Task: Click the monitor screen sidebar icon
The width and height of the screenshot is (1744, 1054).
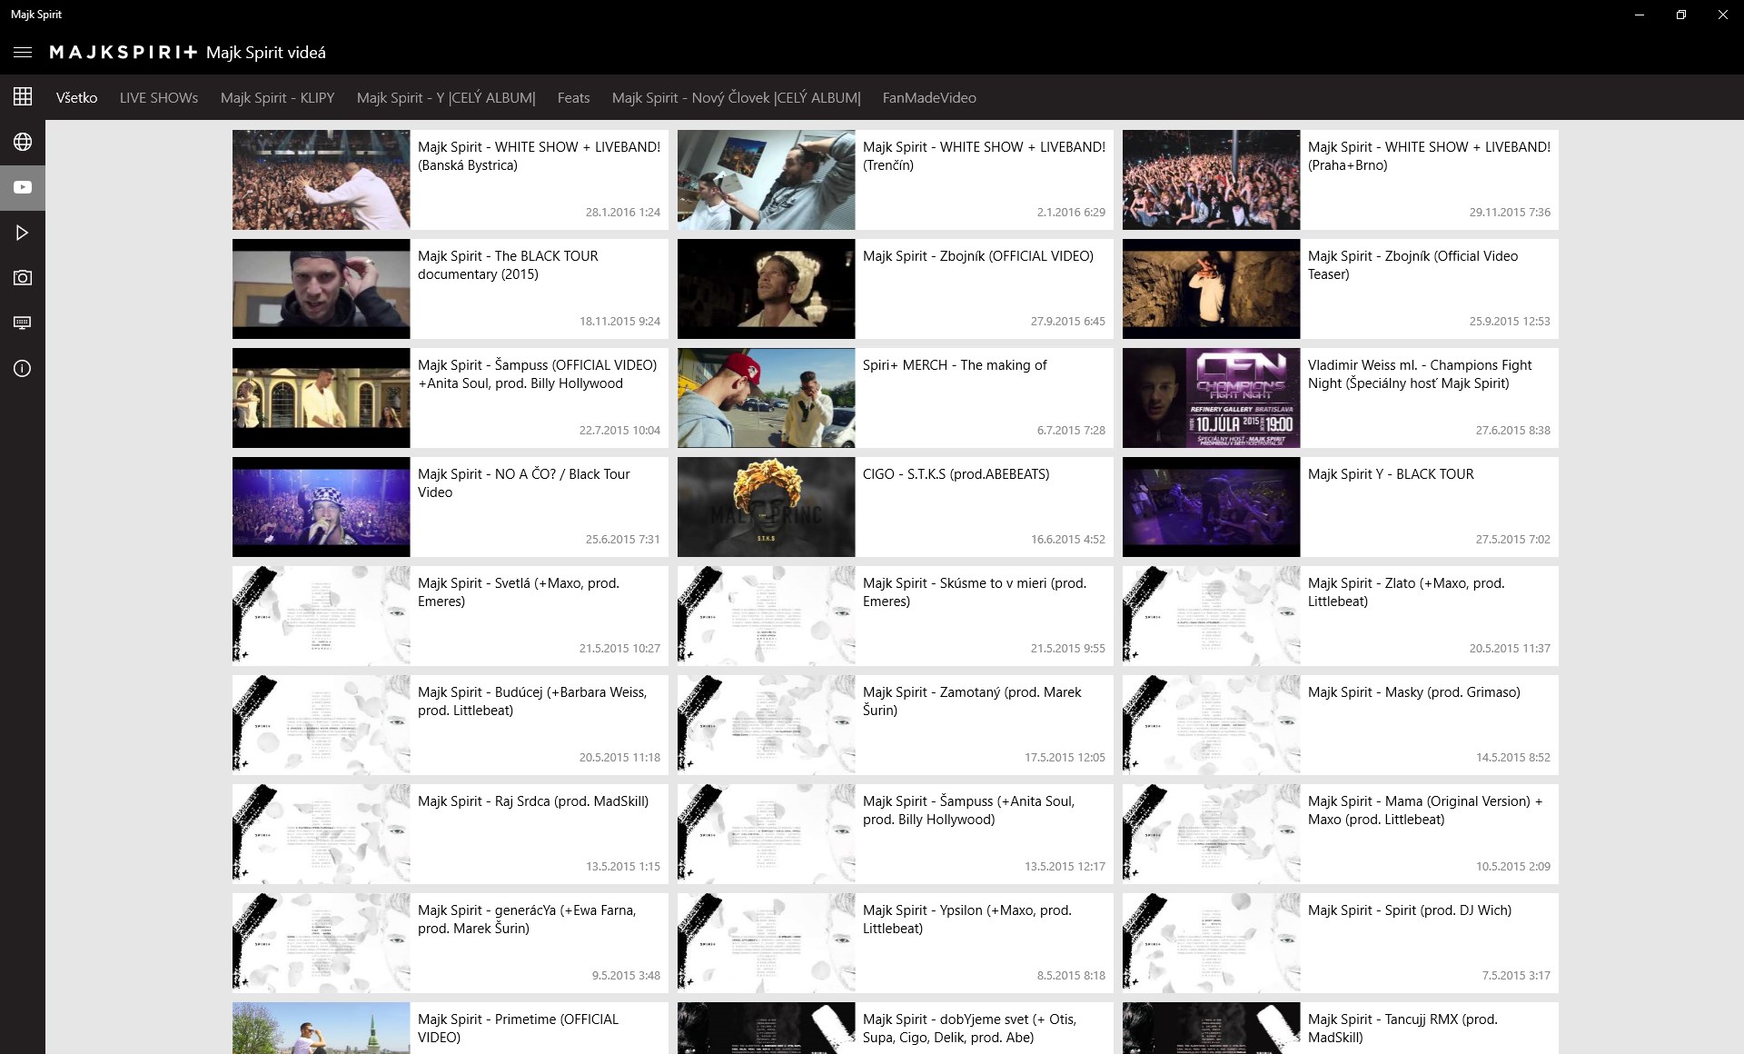Action: point(23,323)
